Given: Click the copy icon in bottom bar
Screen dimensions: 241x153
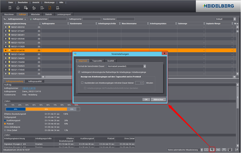Looking at the screenshot, I should tap(218, 149).
